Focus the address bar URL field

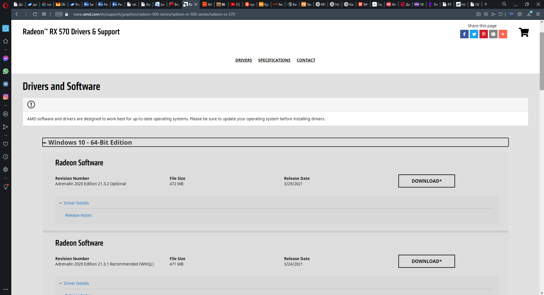[154, 14]
